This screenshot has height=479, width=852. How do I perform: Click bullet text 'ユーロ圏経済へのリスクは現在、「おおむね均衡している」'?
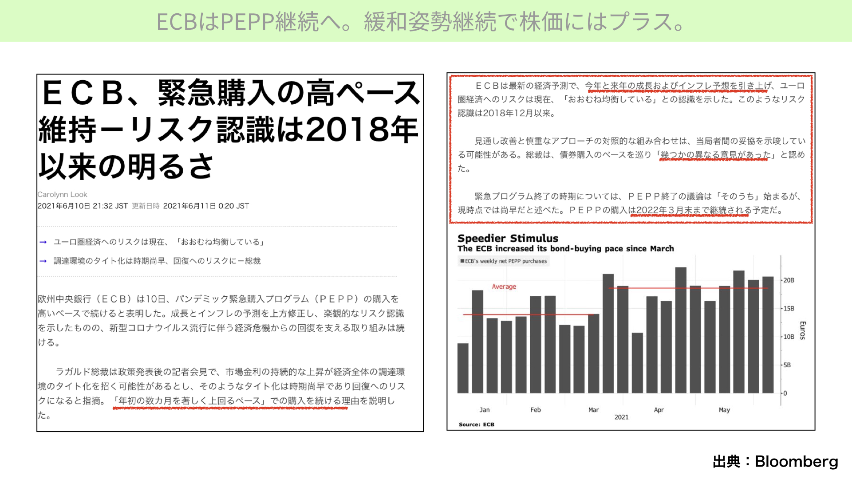click(160, 242)
